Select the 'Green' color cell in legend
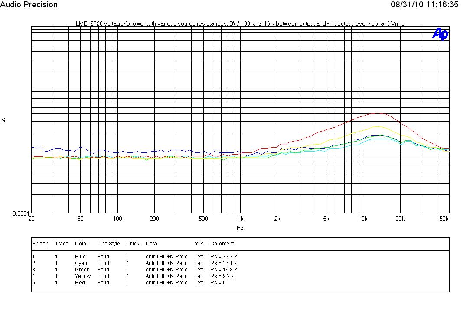 82,270
